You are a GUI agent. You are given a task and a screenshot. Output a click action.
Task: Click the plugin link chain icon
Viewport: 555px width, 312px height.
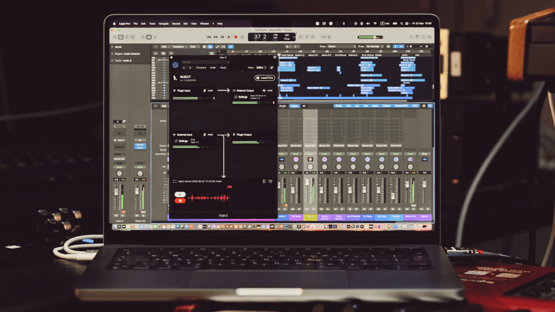tap(272, 68)
